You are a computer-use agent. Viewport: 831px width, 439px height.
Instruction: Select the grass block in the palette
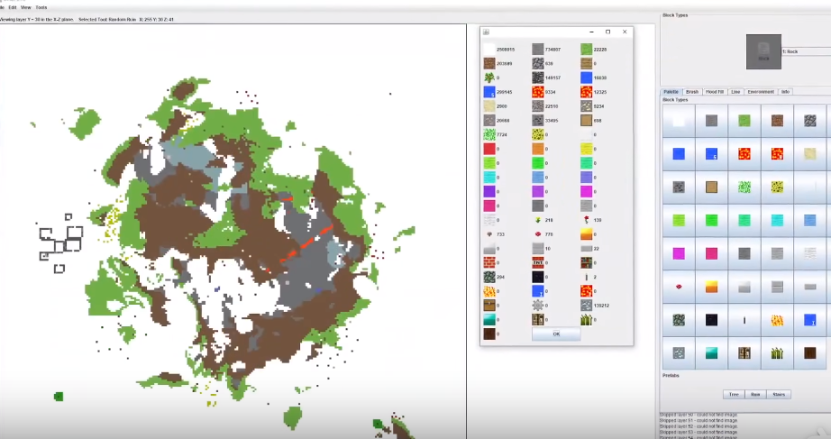click(x=744, y=121)
